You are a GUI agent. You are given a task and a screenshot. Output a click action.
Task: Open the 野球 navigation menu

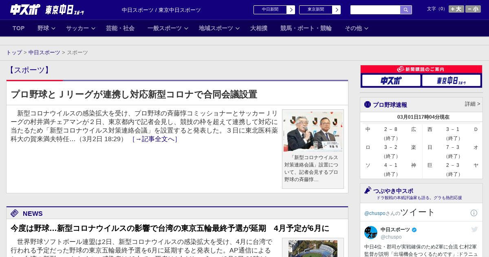tap(43, 28)
